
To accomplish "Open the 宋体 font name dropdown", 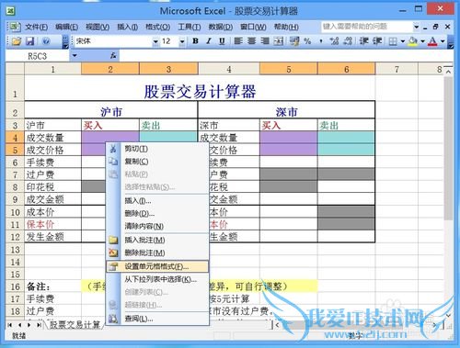I will (x=155, y=41).
